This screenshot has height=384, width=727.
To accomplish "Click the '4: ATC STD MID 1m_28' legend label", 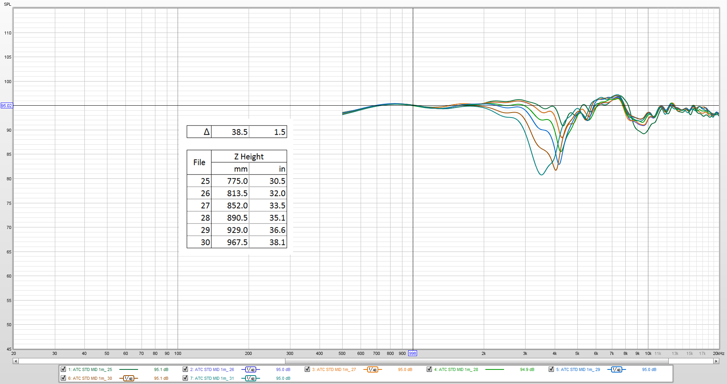I will point(456,369).
